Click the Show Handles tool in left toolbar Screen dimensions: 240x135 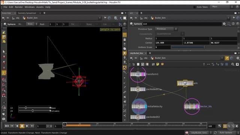pos(4,73)
